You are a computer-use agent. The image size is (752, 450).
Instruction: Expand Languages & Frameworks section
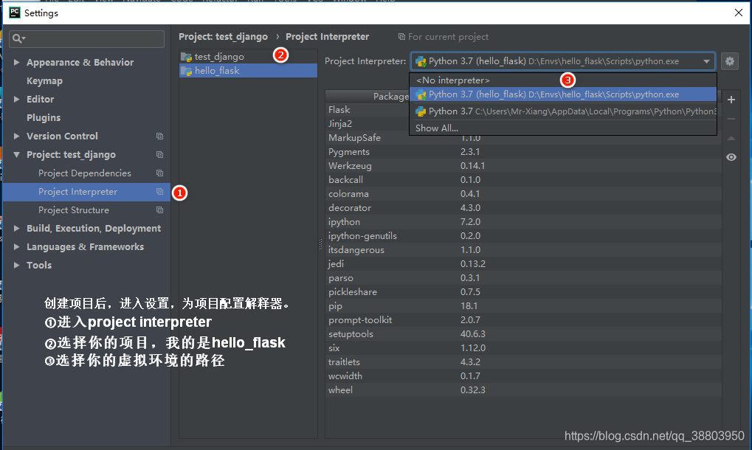(x=16, y=247)
